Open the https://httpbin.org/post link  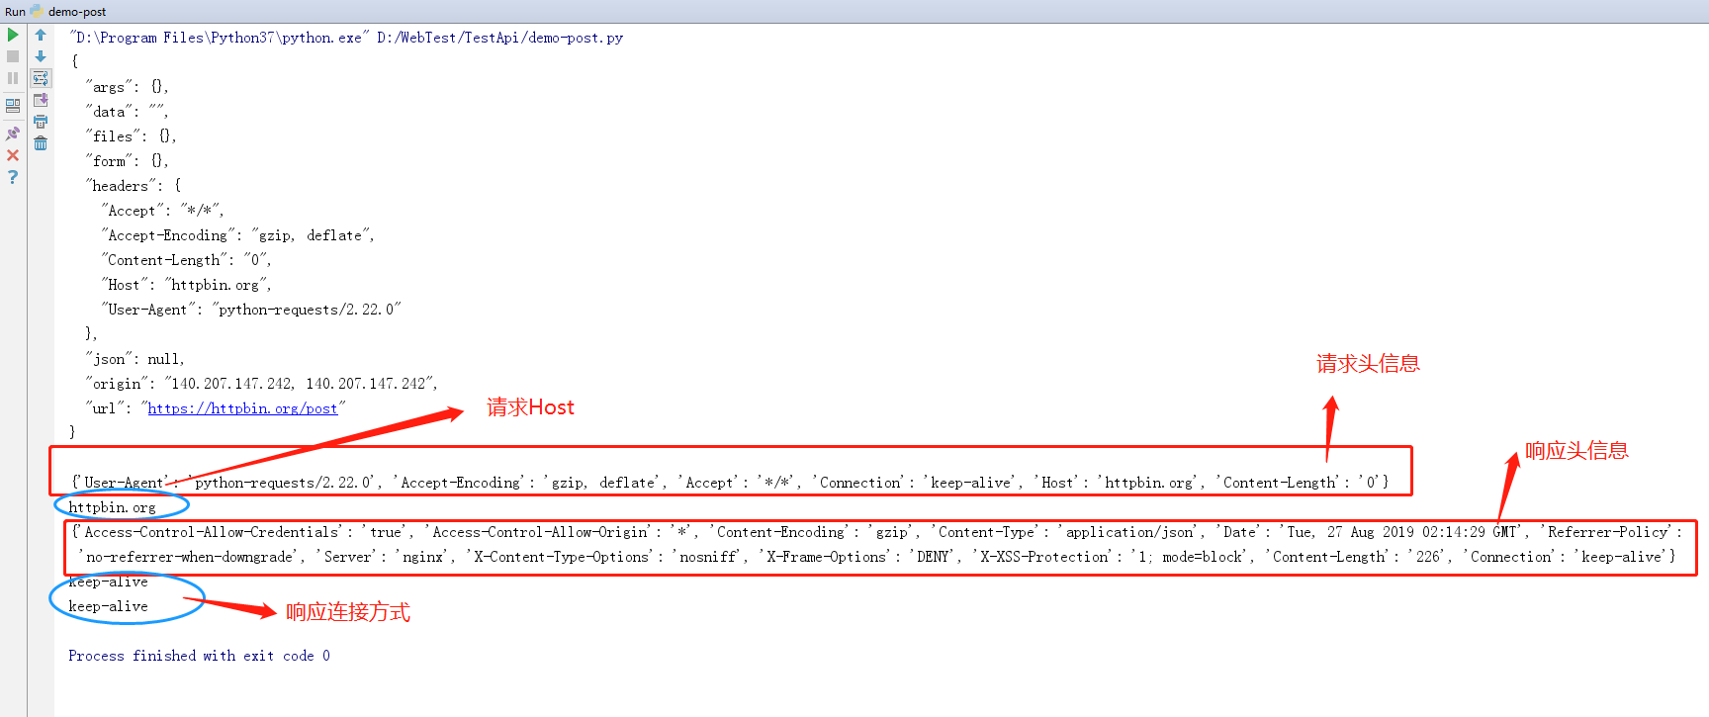point(242,408)
